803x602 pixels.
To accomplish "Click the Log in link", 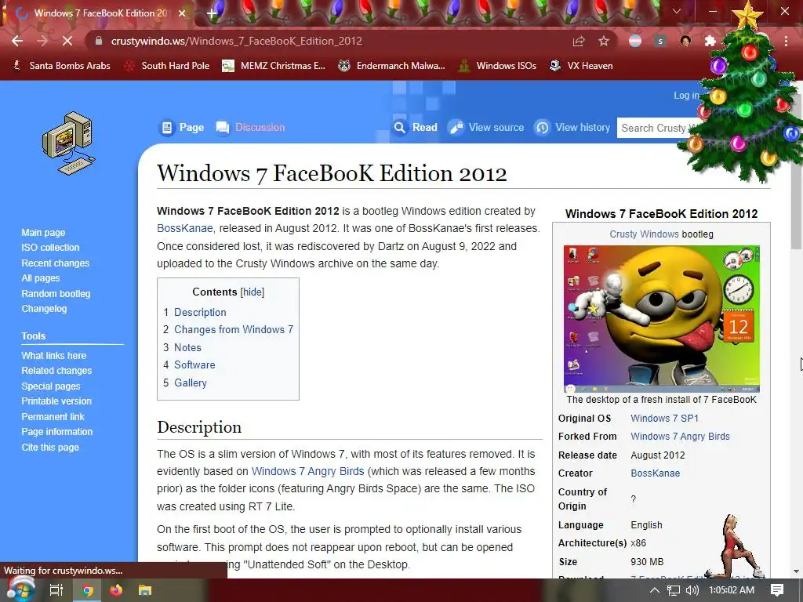I will tap(686, 95).
